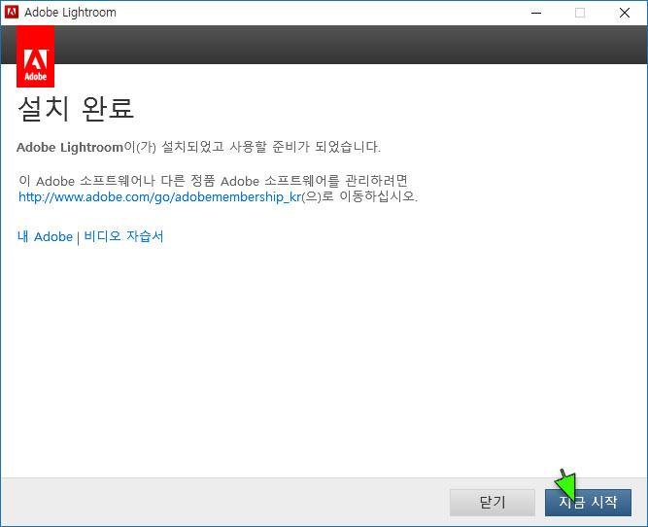Click the bold Adobe Lightroom text

pyautogui.click(x=70, y=147)
